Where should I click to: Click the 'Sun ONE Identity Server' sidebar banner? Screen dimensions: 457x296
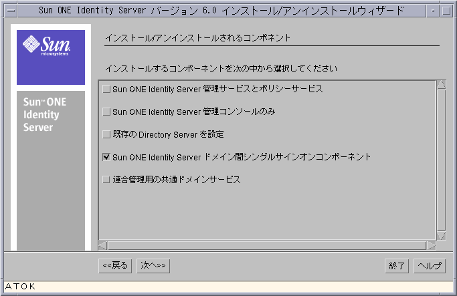point(51,170)
